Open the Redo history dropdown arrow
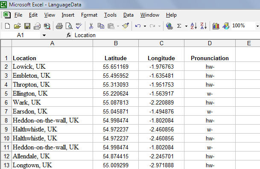 point(159,26)
